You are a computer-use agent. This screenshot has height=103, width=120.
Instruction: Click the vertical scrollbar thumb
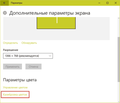tap(119, 59)
